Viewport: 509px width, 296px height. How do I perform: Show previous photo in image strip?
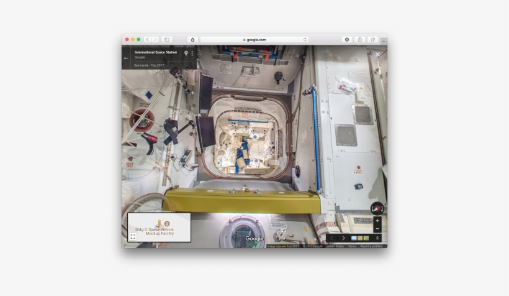[331, 238]
